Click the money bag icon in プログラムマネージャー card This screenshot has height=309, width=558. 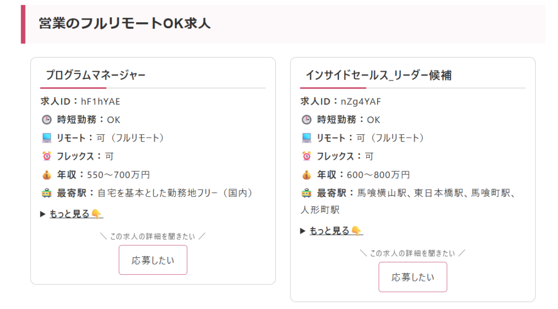(46, 175)
